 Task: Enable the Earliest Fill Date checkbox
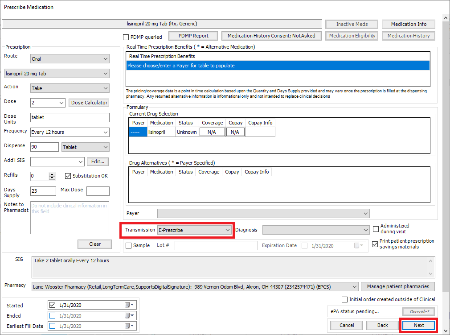click(x=52, y=326)
